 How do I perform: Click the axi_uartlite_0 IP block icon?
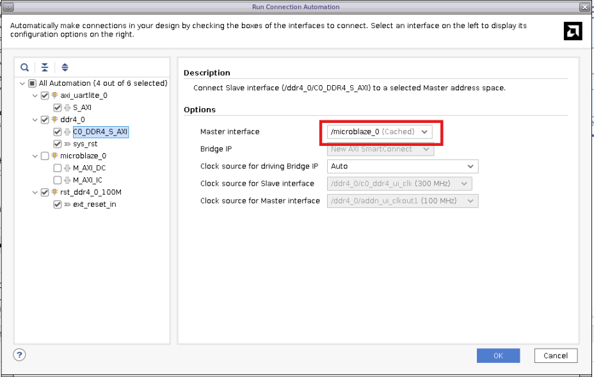pyautogui.click(x=54, y=95)
